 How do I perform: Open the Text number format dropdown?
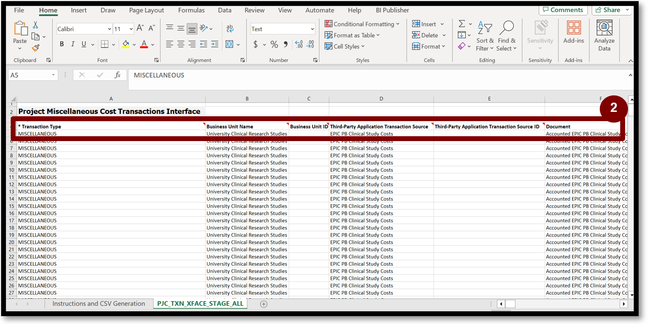[x=312, y=29]
